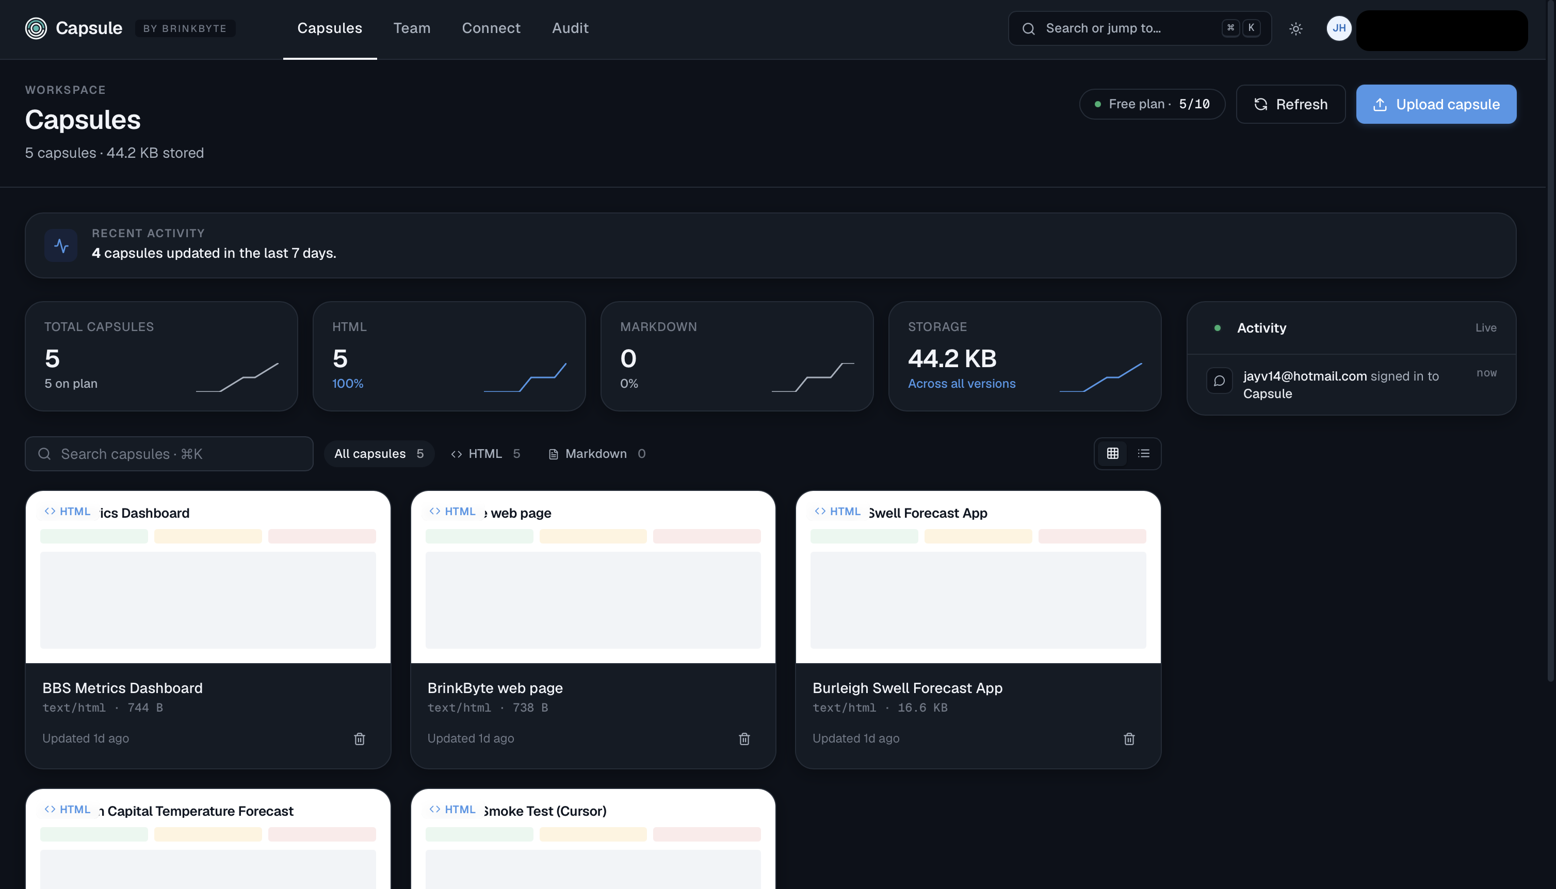Click the jayv14@hotmail.com activity entry
Screen dimensions: 1556x889
[x=1351, y=385]
